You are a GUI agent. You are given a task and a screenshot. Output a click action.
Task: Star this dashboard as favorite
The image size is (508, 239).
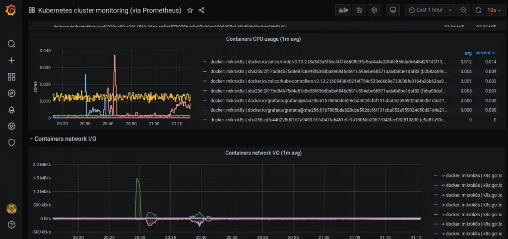(x=190, y=10)
